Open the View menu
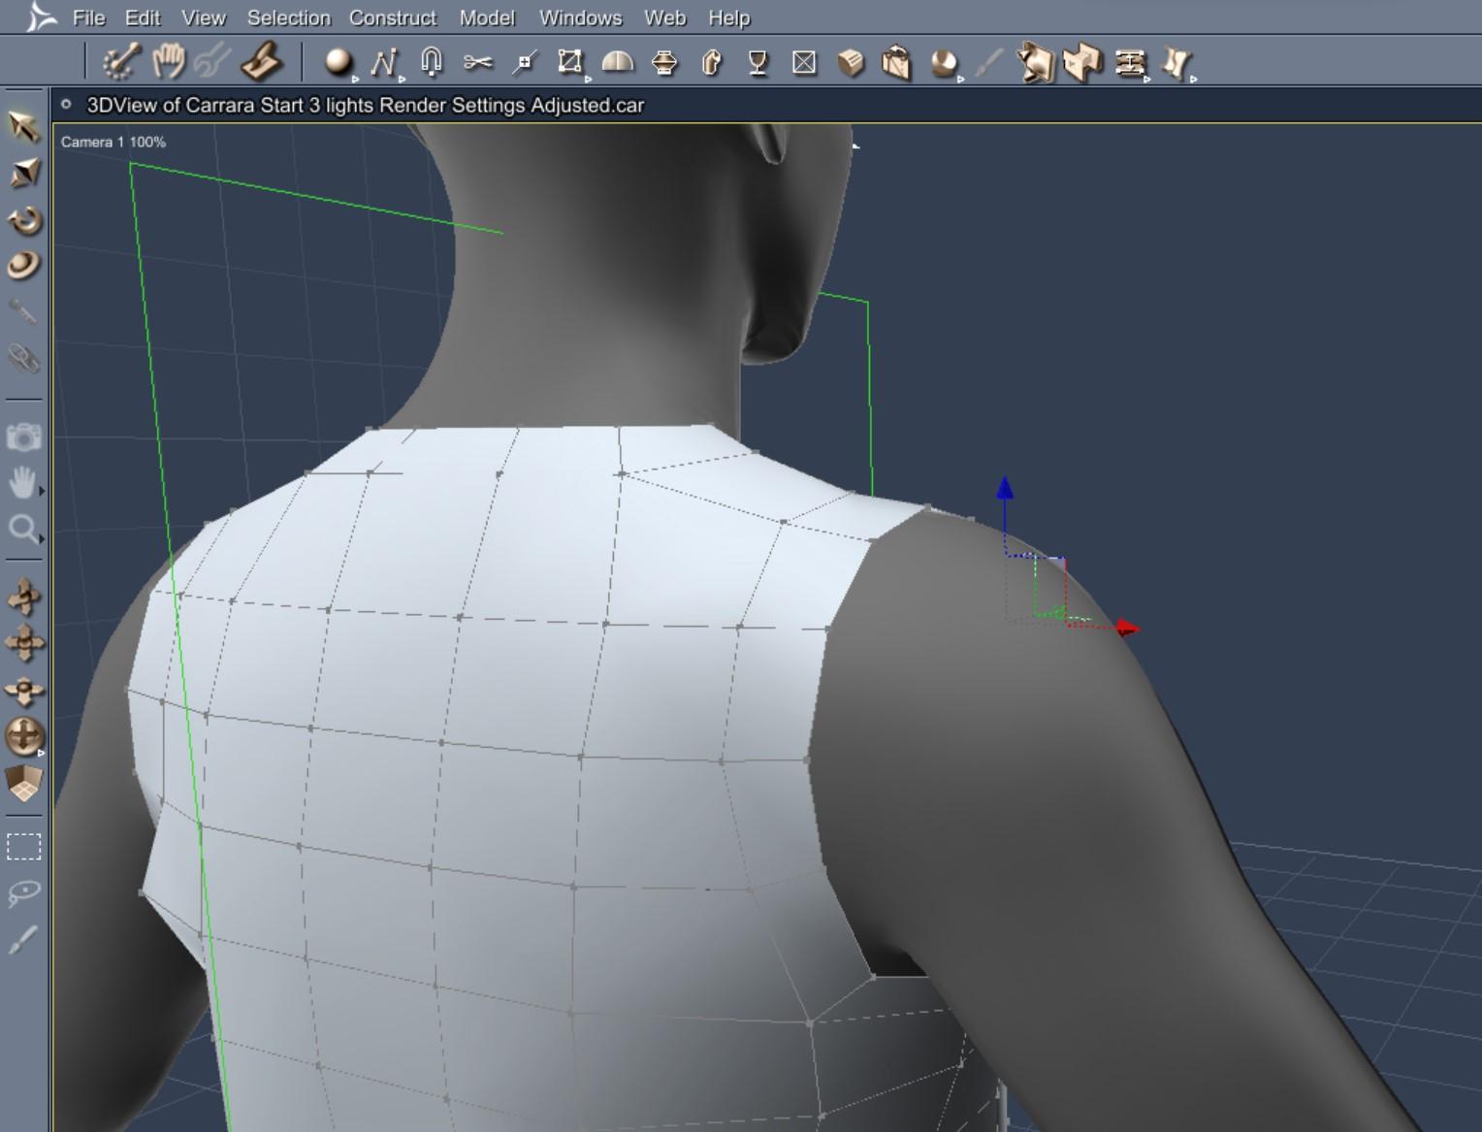This screenshot has width=1482, height=1132. click(x=204, y=17)
